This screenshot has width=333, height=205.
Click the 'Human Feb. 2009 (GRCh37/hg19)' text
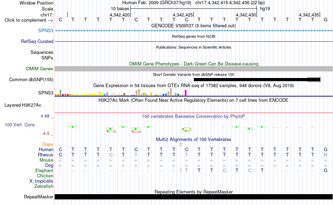pyautogui.click(x=157, y=3)
